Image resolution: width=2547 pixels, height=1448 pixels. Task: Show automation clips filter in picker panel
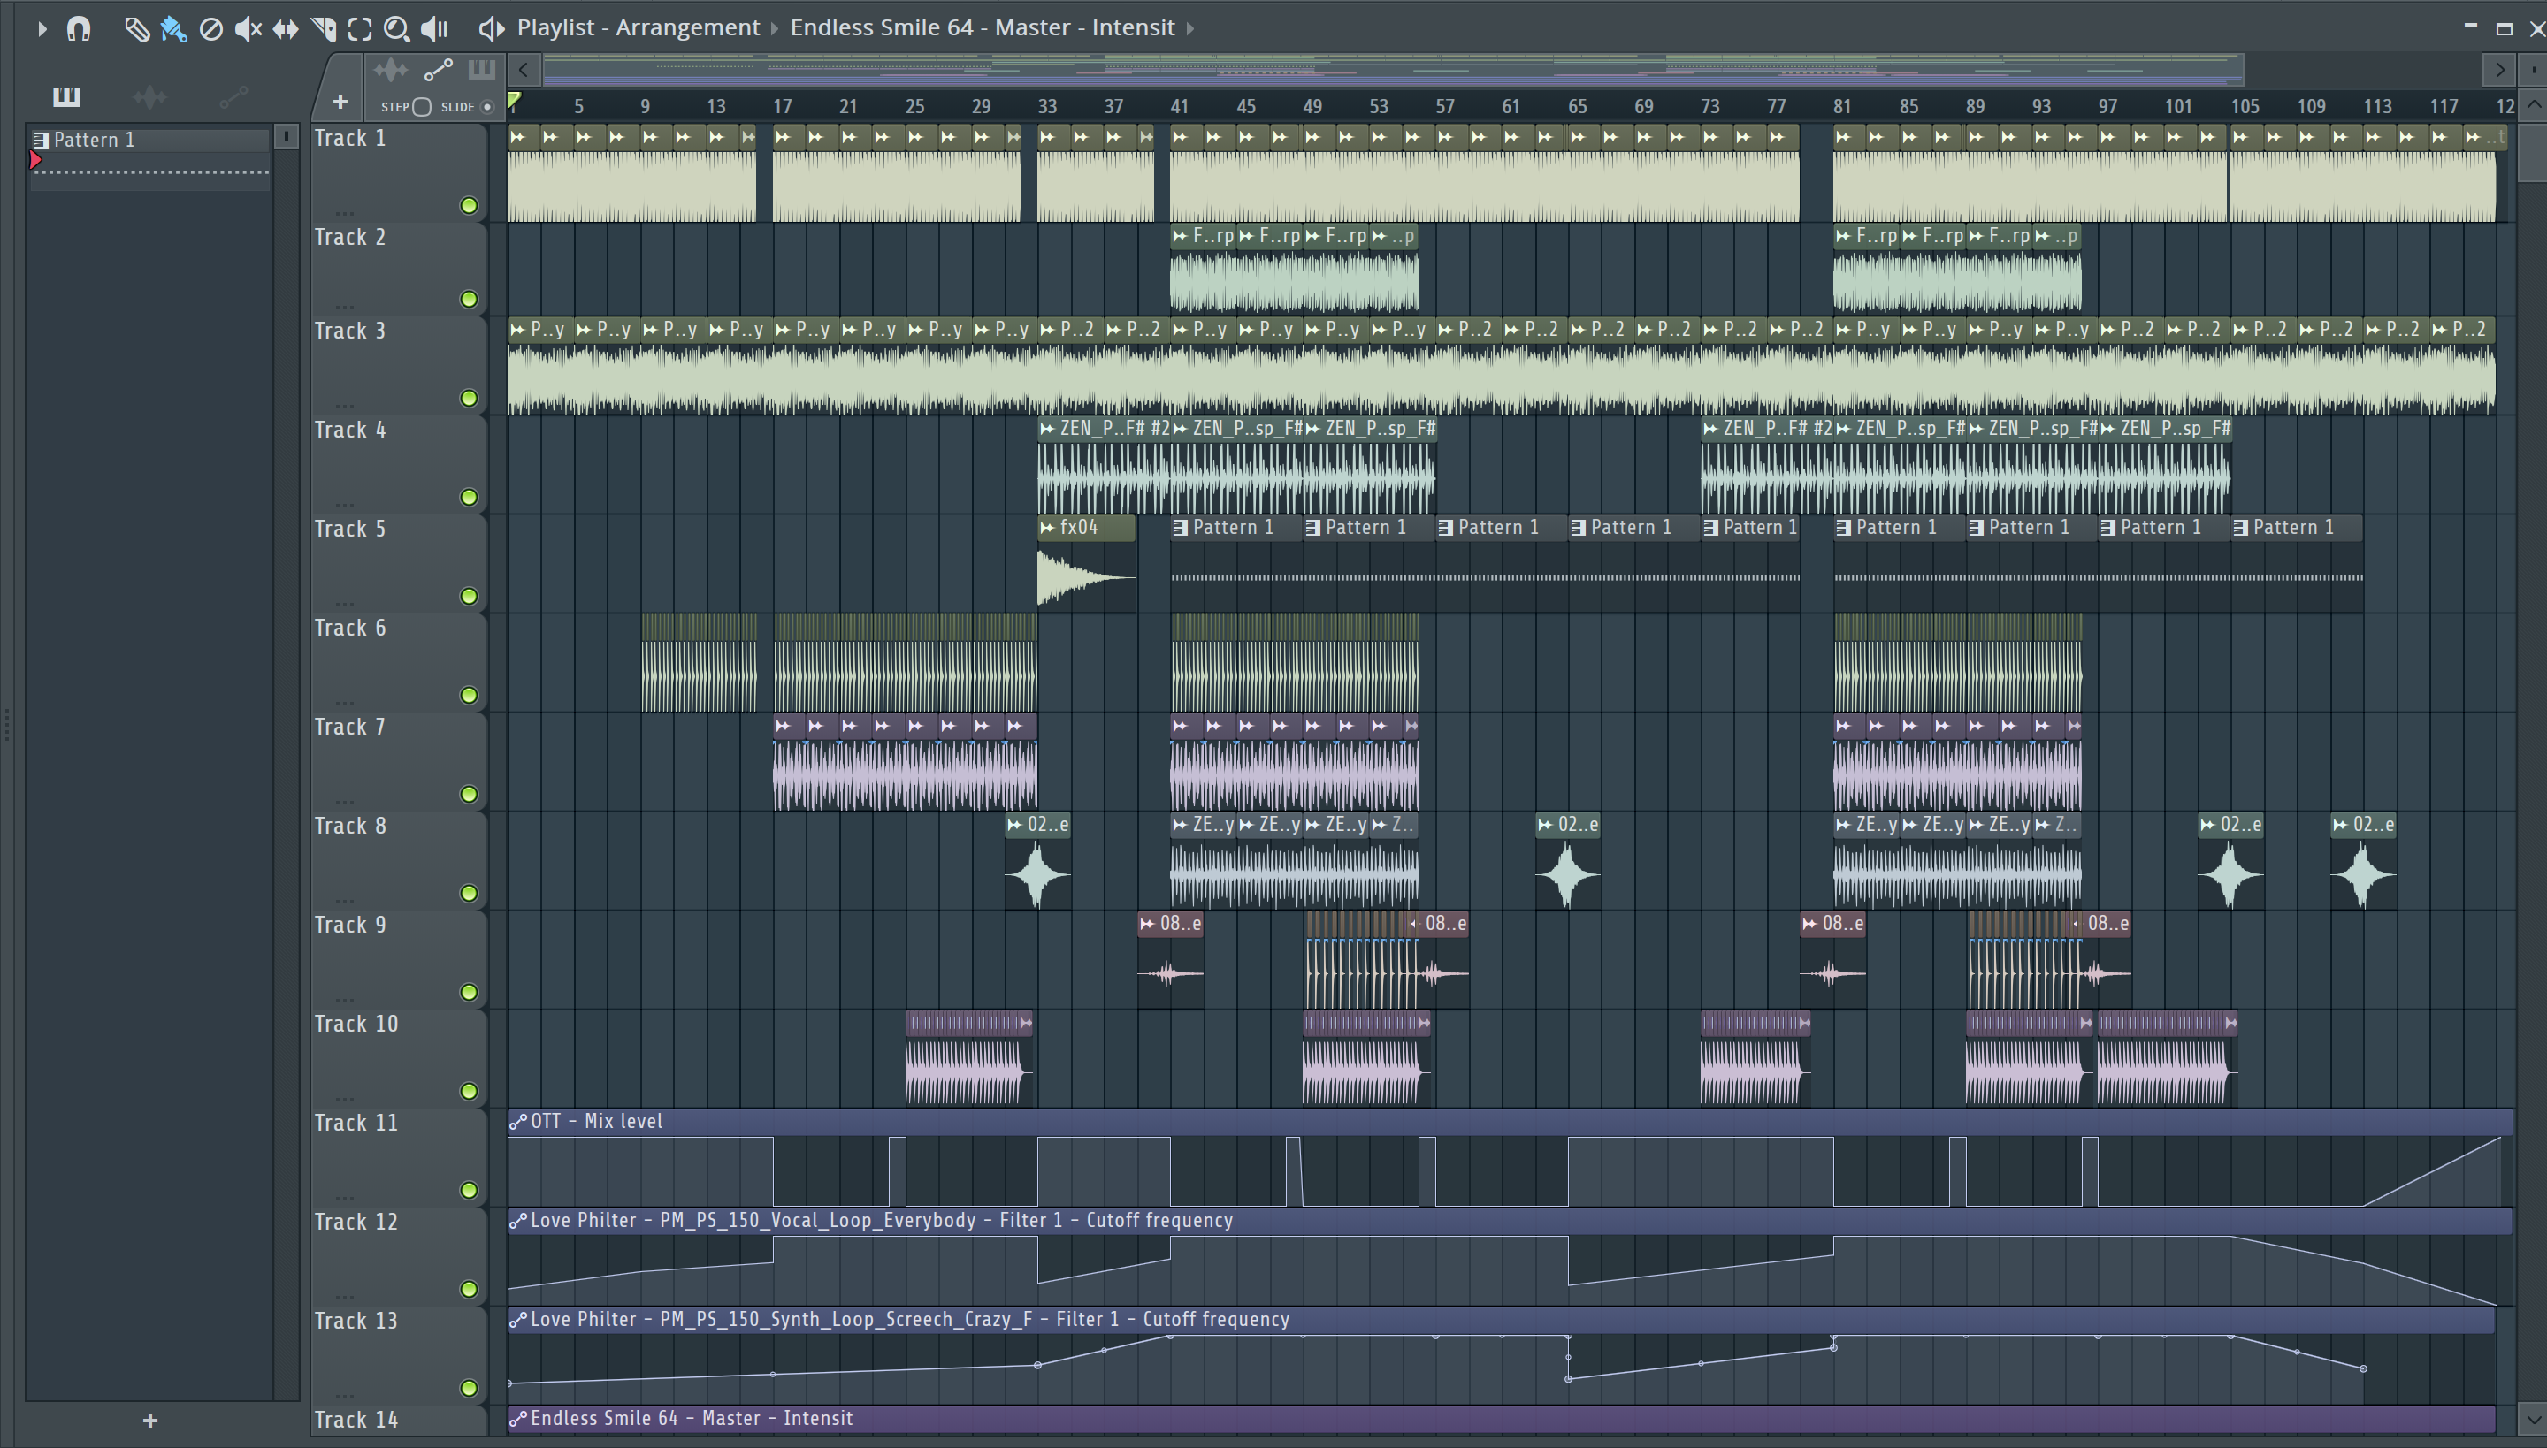233,96
